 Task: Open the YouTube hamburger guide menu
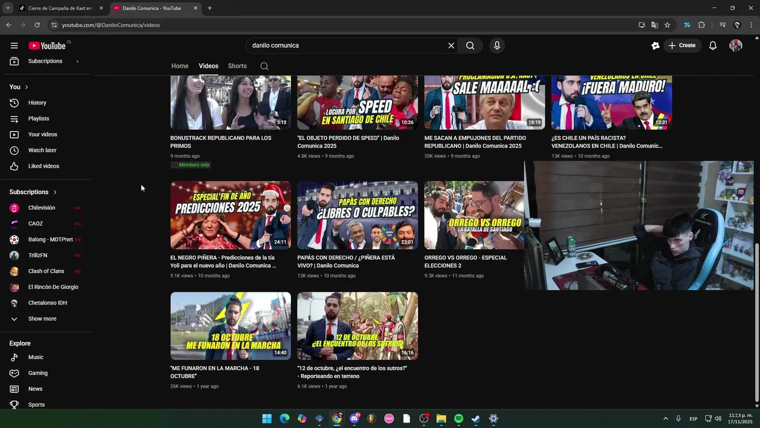pos(14,46)
